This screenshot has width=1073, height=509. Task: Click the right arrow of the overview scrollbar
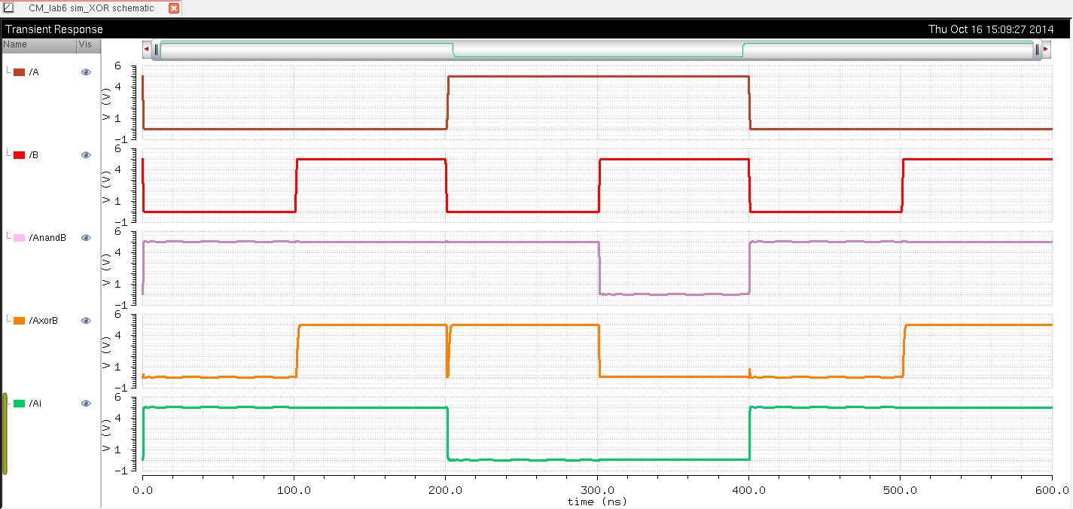pos(1046,49)
